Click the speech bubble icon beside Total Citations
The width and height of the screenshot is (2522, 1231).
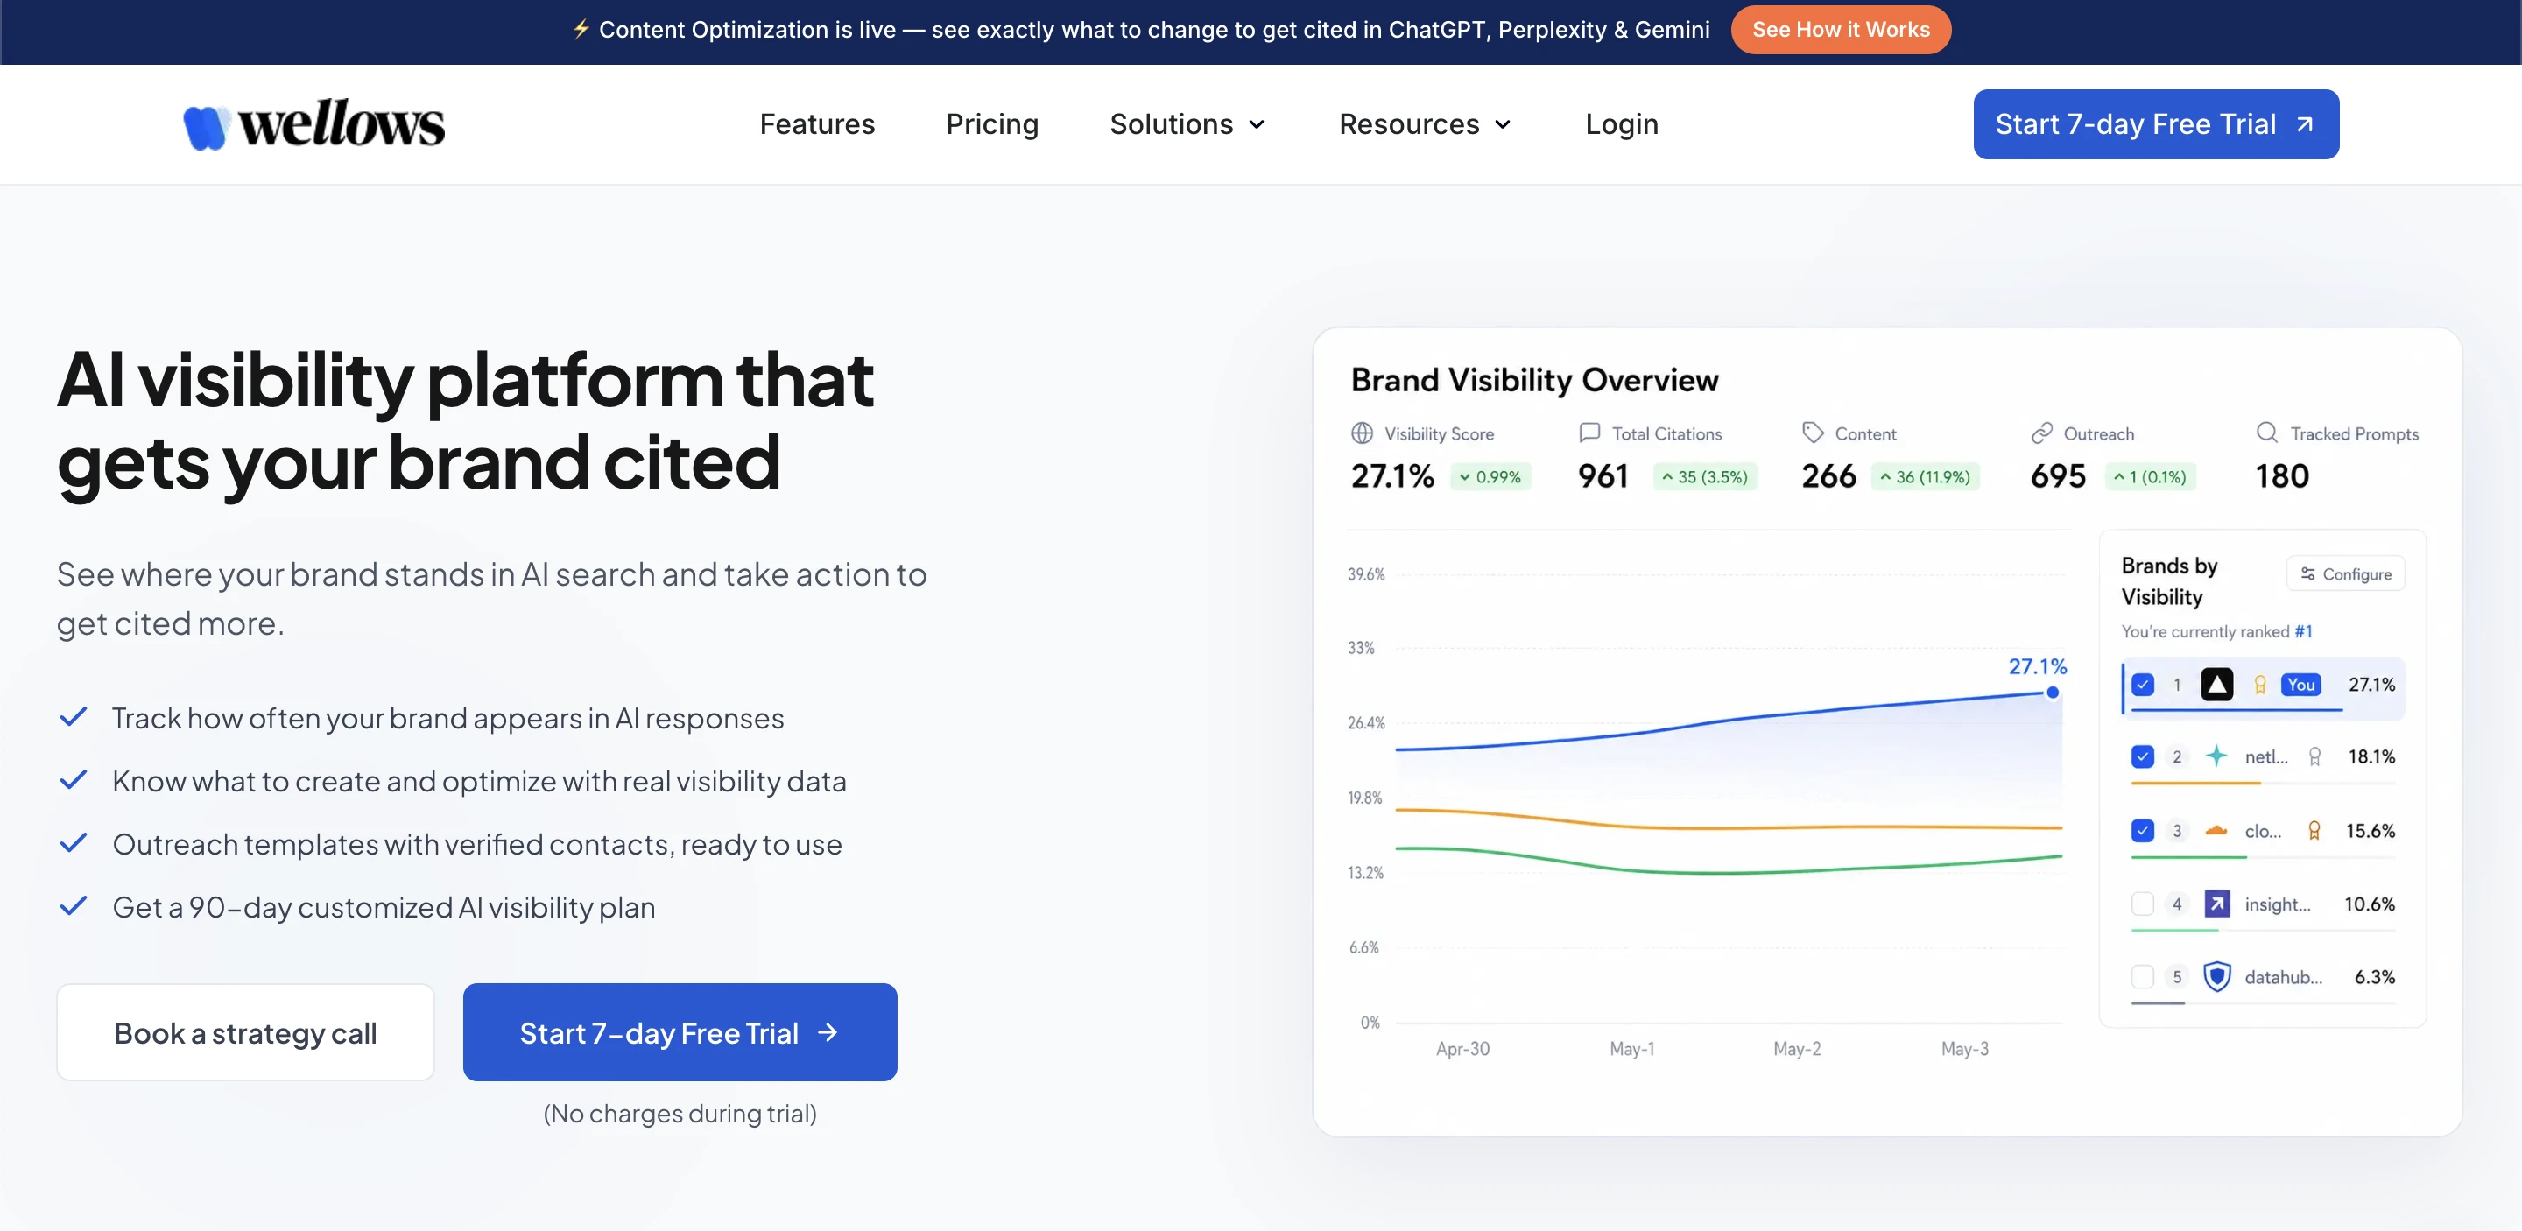coord(1589,433)
